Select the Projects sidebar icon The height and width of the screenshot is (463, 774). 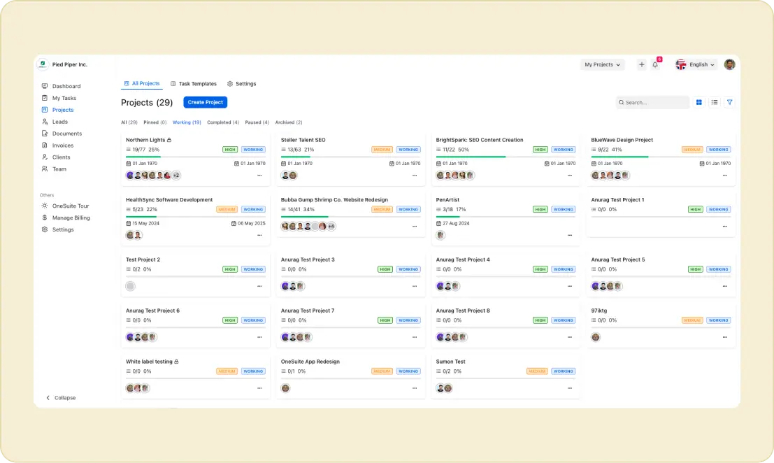tap(45, 110)
